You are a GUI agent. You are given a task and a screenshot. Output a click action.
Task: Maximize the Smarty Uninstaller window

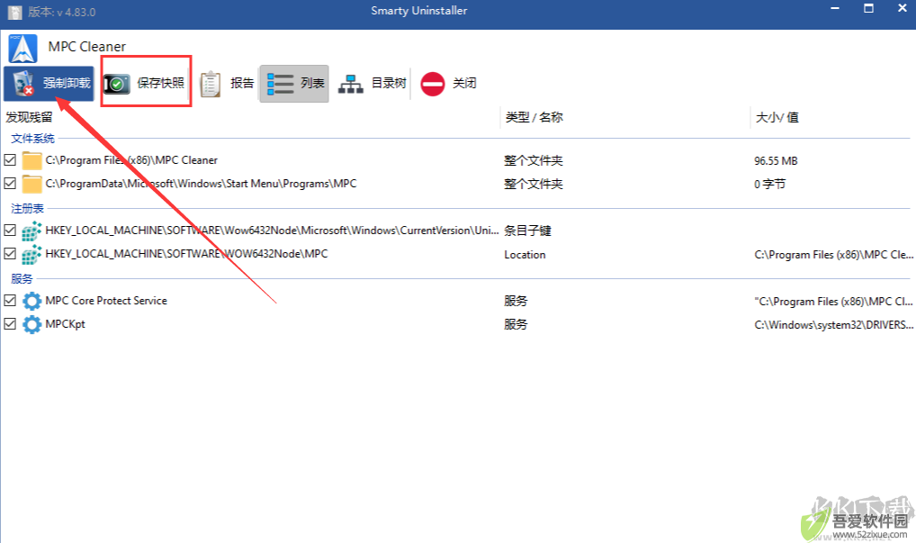tap(868, 9)
